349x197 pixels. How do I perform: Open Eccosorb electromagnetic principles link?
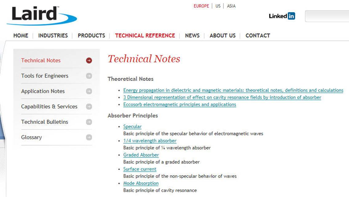pos(180,104)
